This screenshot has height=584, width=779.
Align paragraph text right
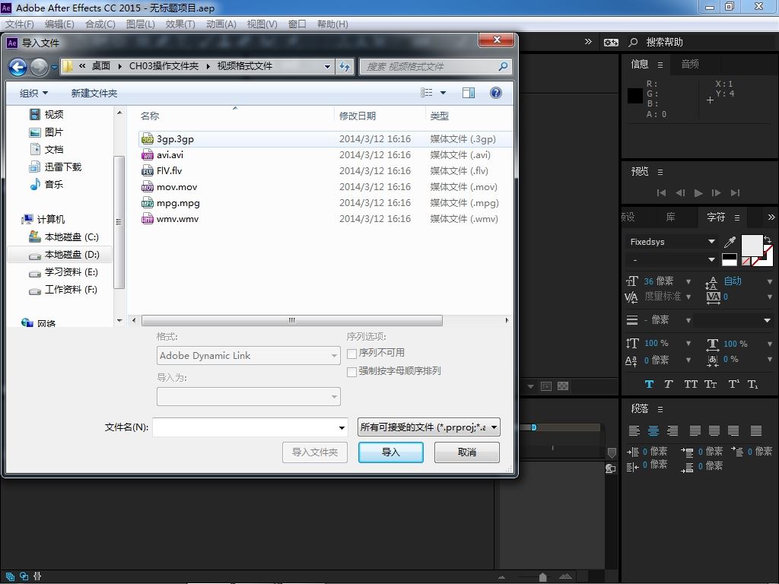tap(672, 431)
